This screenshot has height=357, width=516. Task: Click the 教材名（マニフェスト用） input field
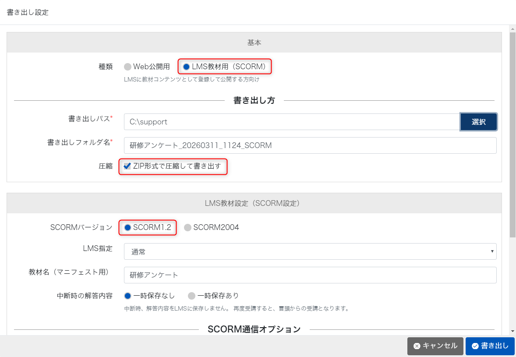310,275
